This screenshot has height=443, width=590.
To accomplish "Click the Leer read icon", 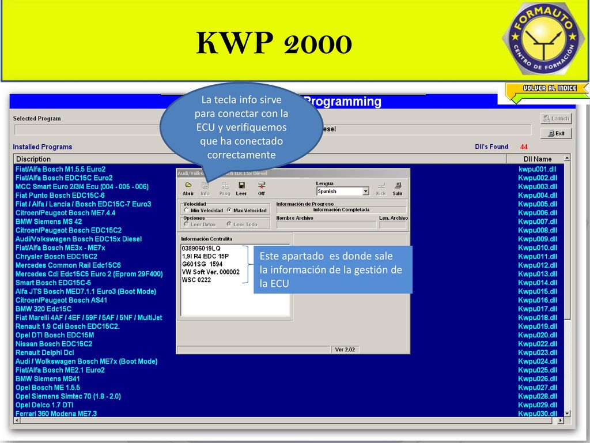I will pyautogui.click(x=241, y=185).
